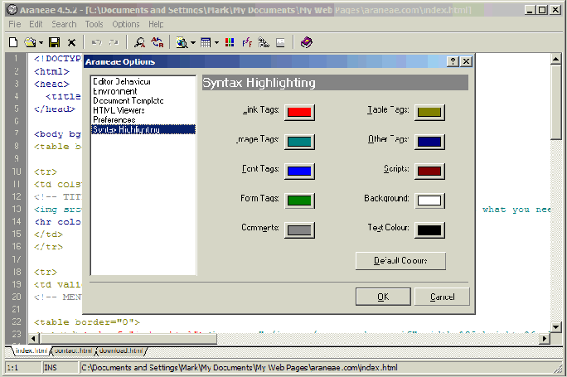567x377 pixels.
Task: Expand the table tool dropdown arrow
Action: [x=216, y=42]
